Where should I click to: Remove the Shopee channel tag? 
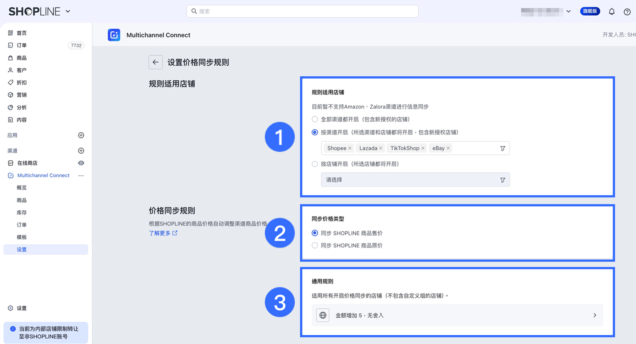tap(350, 148)
